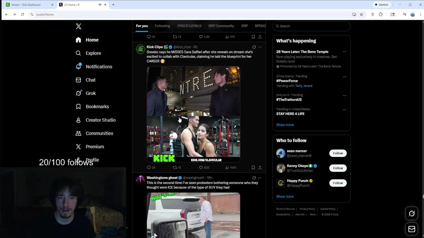Image resolution: width=424 pixels, height=238 pixels.
Task: Open Chat in the sidebar
Action: point(85,80)
